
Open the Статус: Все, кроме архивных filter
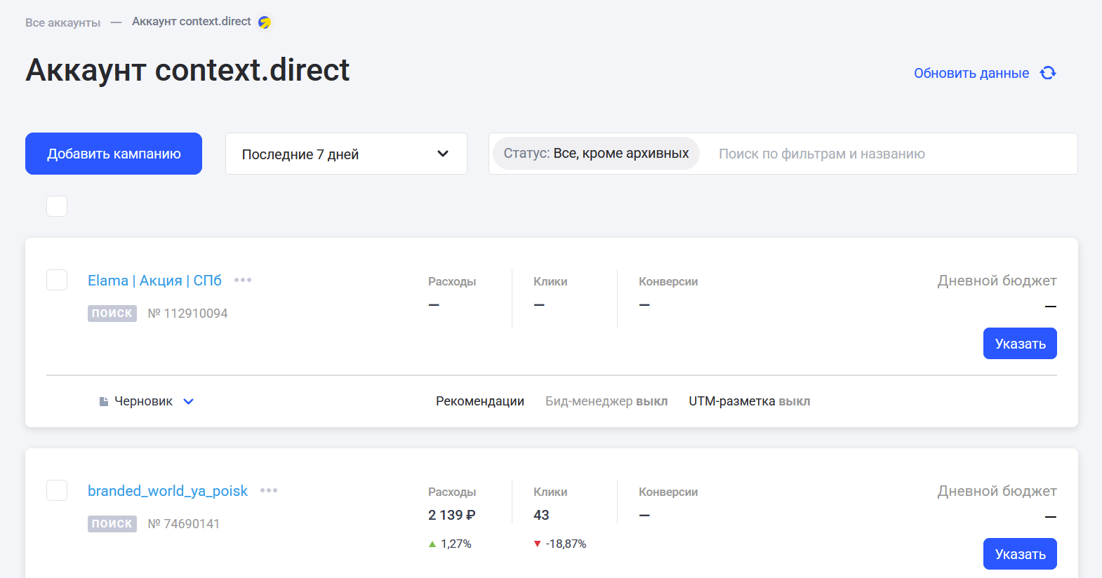[596, 154]
